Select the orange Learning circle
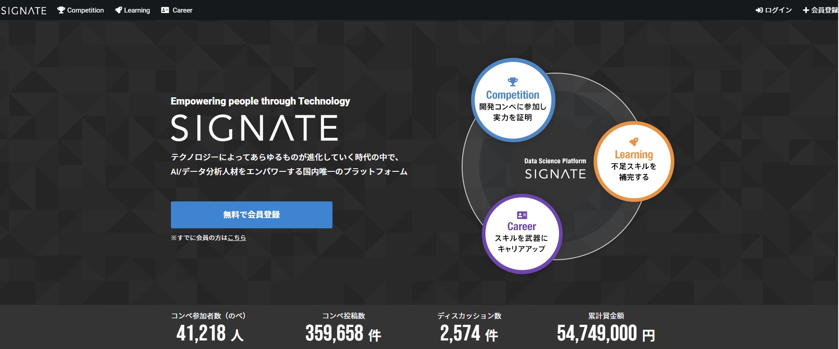Image resolution: width=839 pixels, height=349 pixels. [634, 161]
